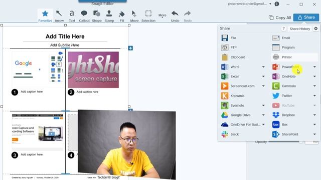Expand Screencast.com options arrow
The width and height of the screenshot is (321, 180).
click(263, 86)
